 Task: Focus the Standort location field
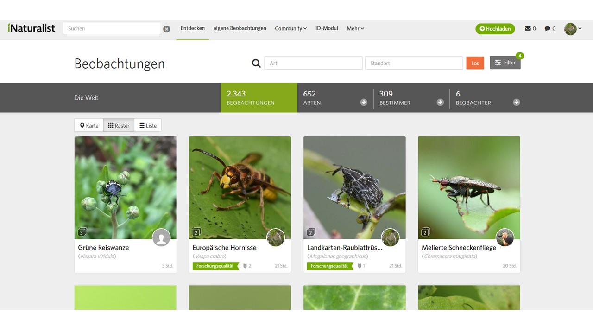click(414, 63)
